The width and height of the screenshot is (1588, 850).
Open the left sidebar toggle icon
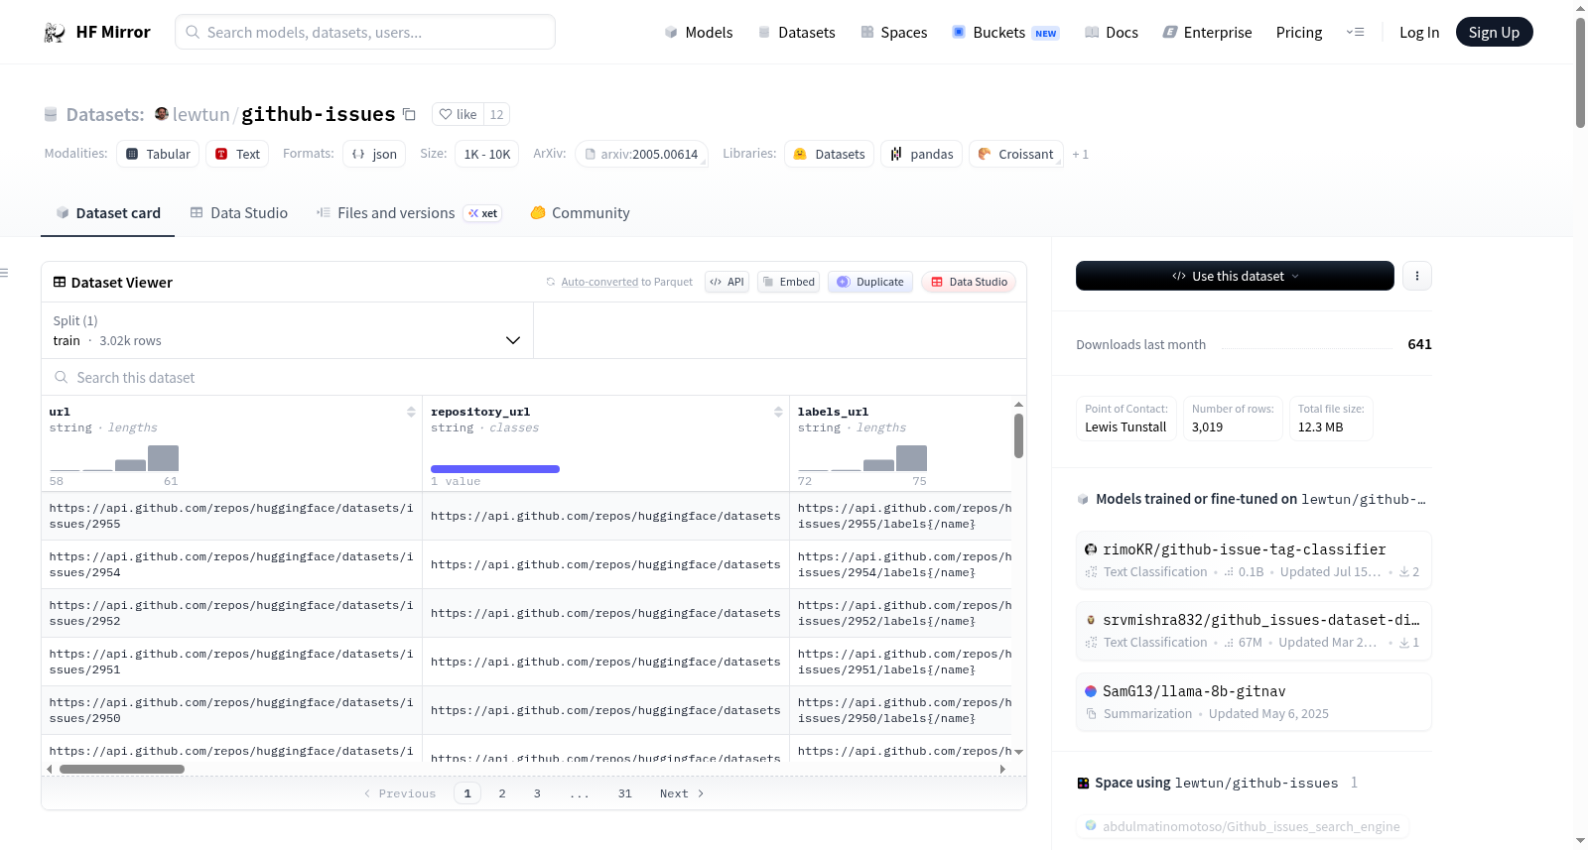4,273
